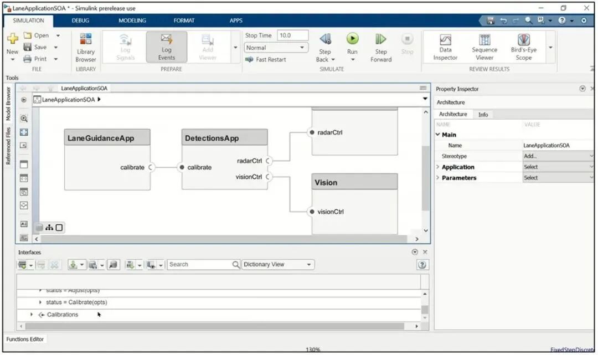Image resolution: width=598 pixels, height=355 pixels.
Task: Click the Interfaces help question mark icon
Action: pos(422,265)
